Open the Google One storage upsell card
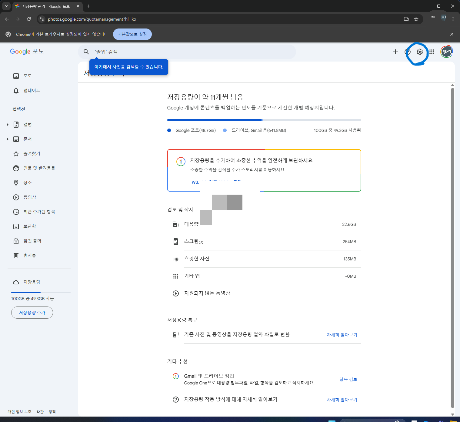 [264, 170]
